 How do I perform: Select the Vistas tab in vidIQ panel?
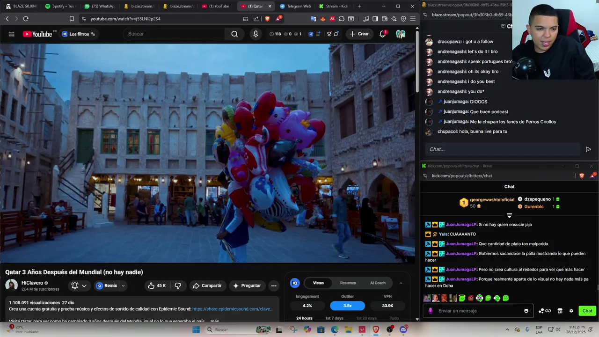coord(318,283)
